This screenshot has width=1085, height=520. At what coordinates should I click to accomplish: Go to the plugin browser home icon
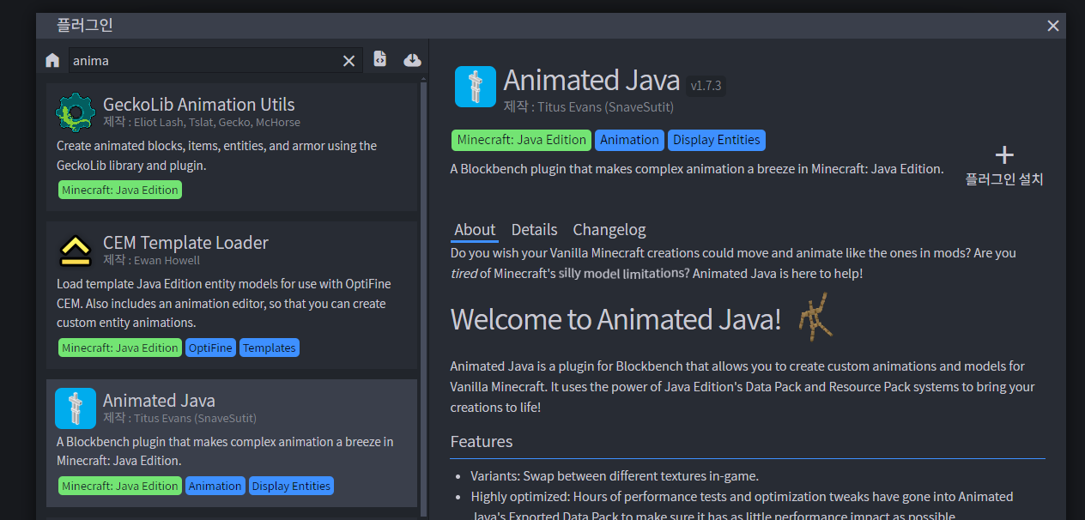pos(52,60)
